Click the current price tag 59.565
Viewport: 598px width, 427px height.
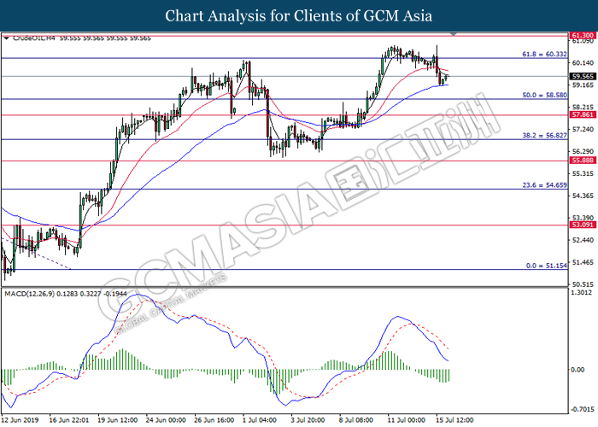point(583,76)
